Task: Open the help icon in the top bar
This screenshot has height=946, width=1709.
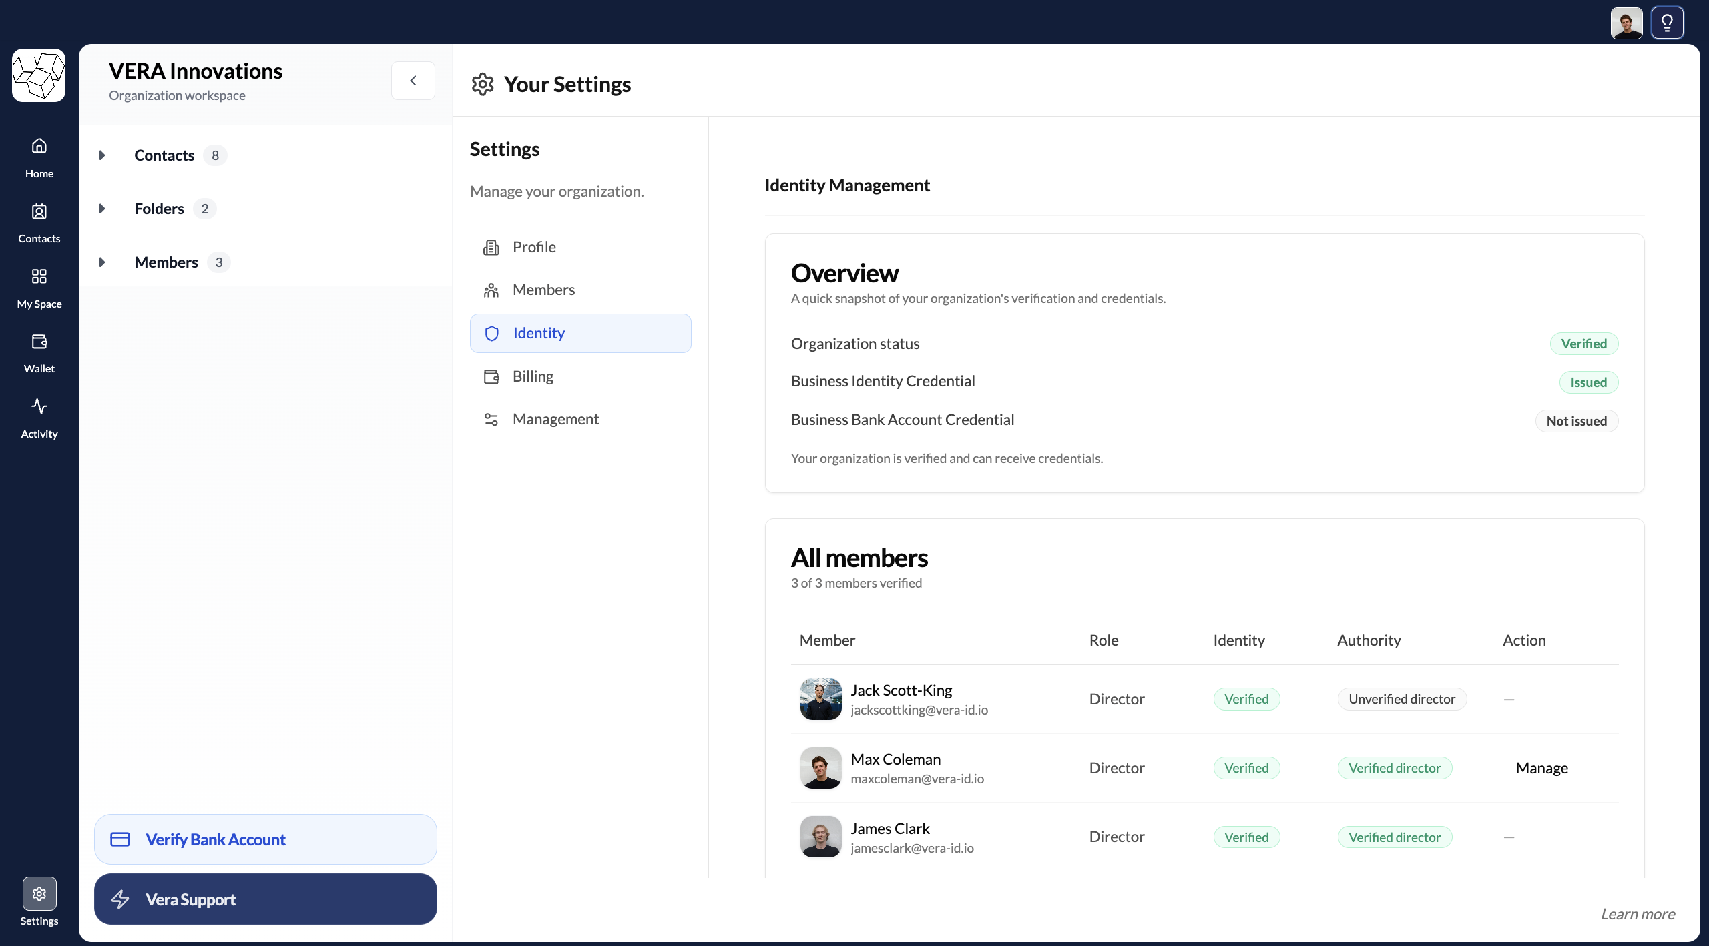Action: (1668, 22)
